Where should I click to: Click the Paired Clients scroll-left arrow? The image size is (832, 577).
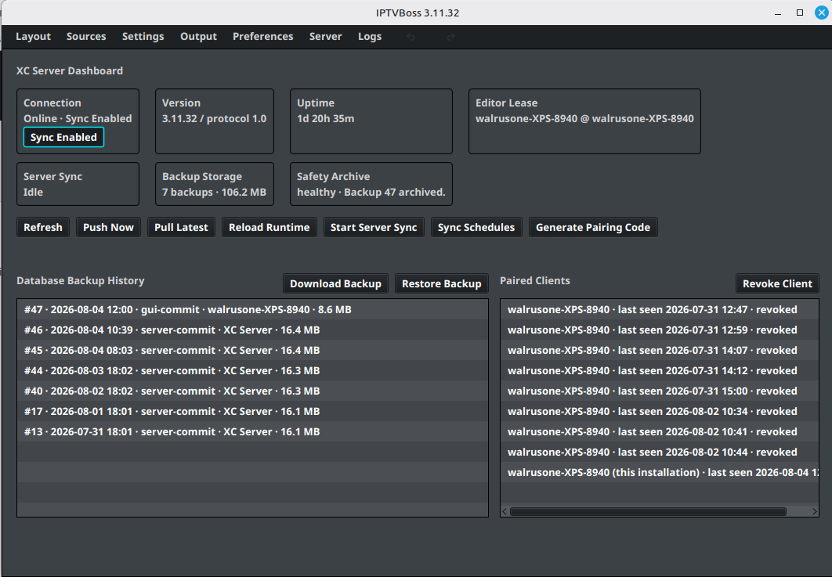[x=505, y=512]
